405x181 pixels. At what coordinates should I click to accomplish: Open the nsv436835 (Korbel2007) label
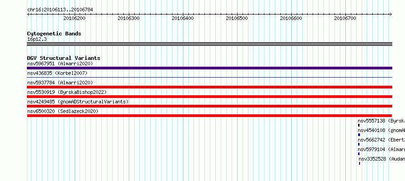[x=57, y=73]
